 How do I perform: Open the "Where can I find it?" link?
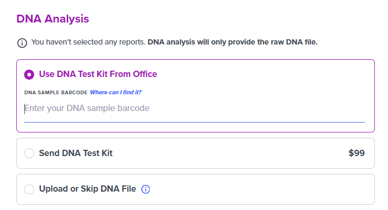(x=116, y=92)
